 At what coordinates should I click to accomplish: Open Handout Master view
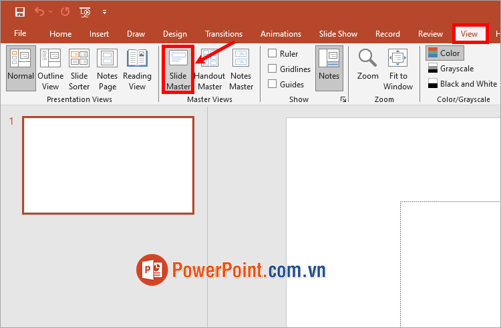click(210, 68)
